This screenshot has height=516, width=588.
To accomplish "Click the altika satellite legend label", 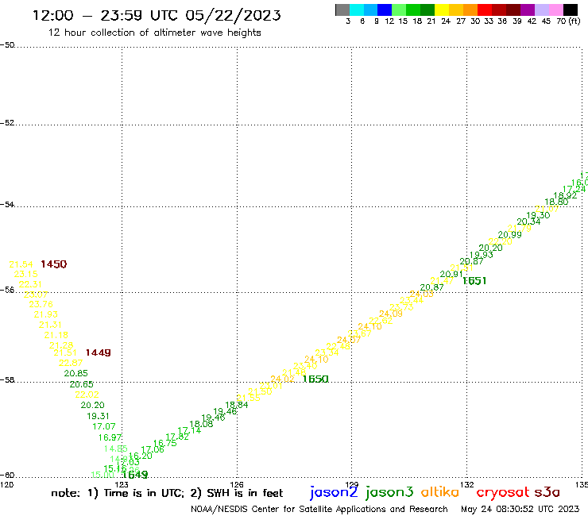I will [x=440, y=491].
